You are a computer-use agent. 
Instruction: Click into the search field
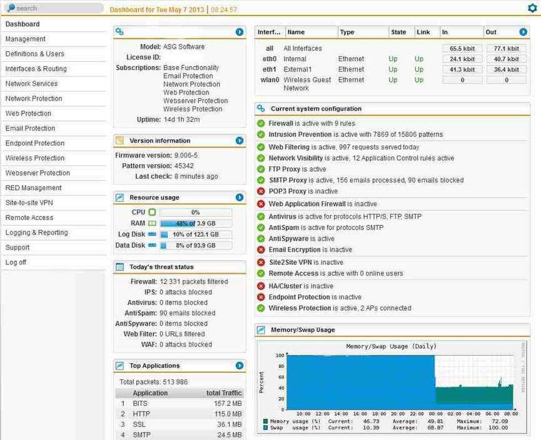point(56,8)
